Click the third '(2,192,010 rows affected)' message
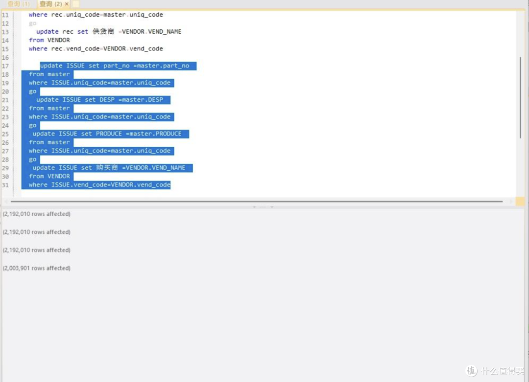529x382 pixels. pyautogui.click(x=36, y=250)
